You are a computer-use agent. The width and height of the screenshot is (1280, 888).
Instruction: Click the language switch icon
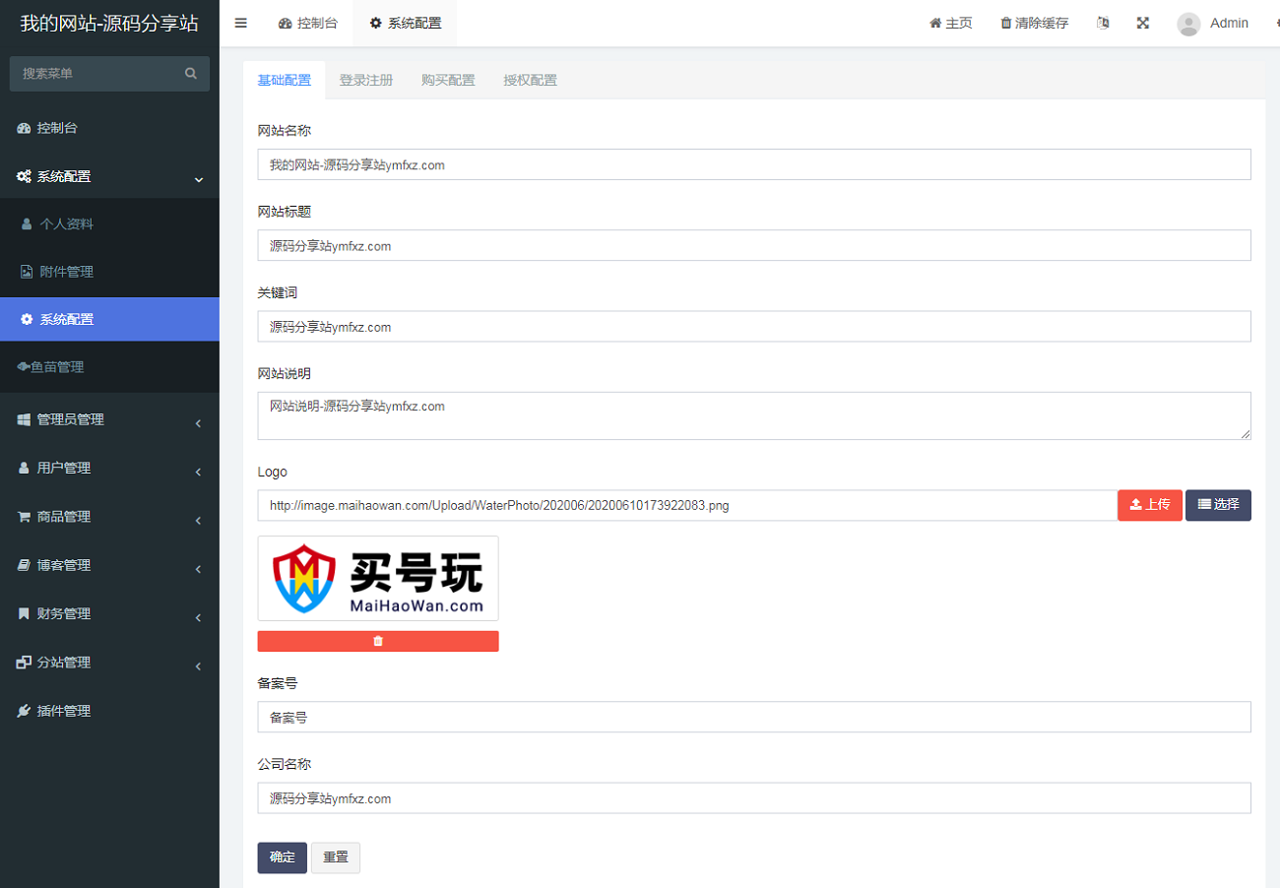[x=1103, y=23]
